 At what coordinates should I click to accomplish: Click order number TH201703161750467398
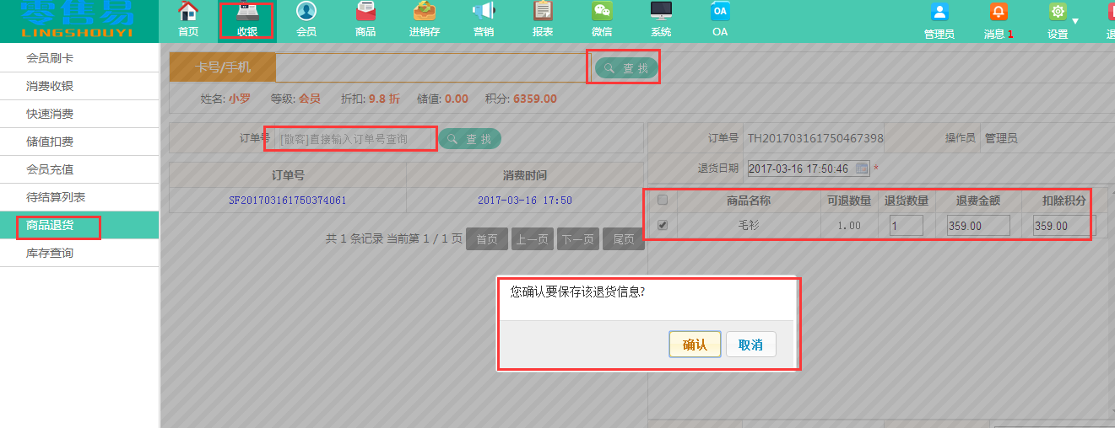point(816,138)
